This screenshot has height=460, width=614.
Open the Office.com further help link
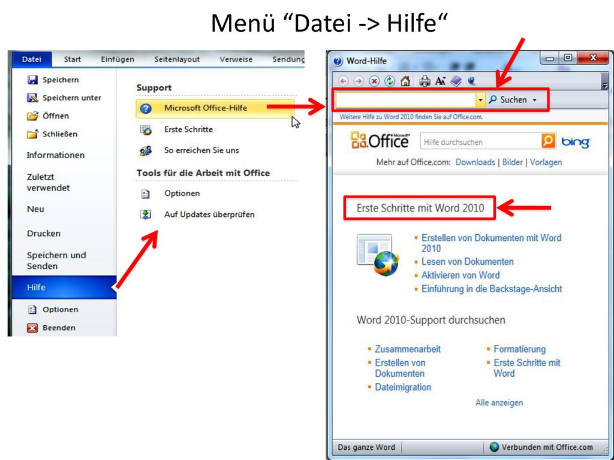pos(411,117)
